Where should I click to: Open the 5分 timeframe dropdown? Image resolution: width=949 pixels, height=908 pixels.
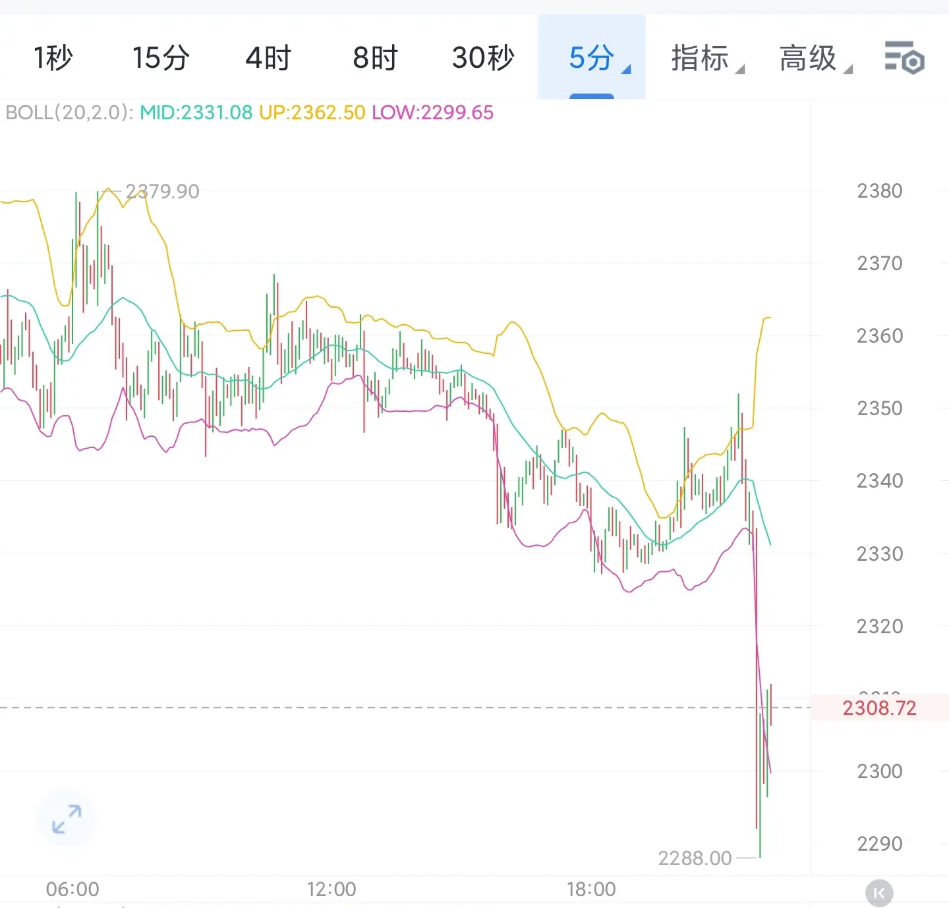(592, 57)
